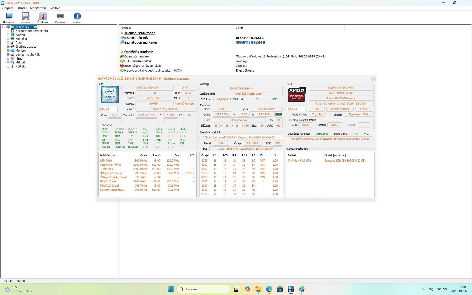This screenshot has width=472, height=295.
Task: Launch Copilot from the taskbar
Action: 247,289
